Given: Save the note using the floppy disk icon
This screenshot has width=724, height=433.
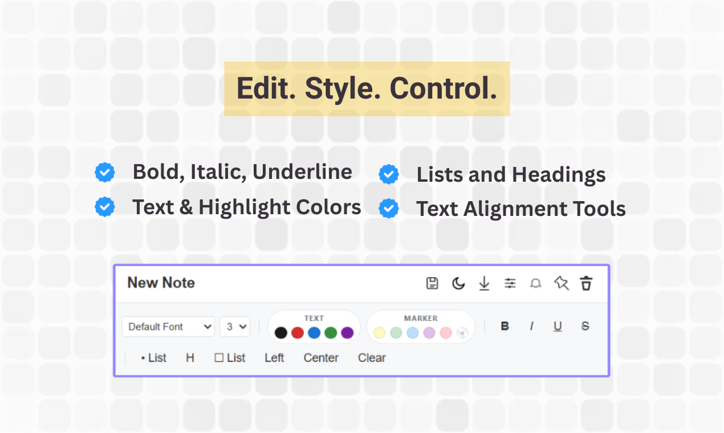Looking at the screenshot, I should click(432, 283).
